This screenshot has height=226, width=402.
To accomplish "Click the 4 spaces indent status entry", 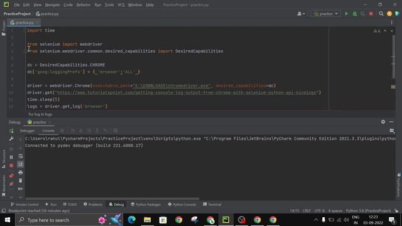I will point(335,211).
